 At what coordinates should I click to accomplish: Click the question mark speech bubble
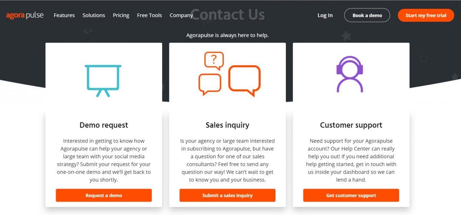click(x=214, y=60)
